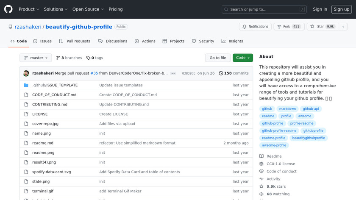Open the readme.png file
The height and width of the screenshot is (200, 356).
point(43,153)
